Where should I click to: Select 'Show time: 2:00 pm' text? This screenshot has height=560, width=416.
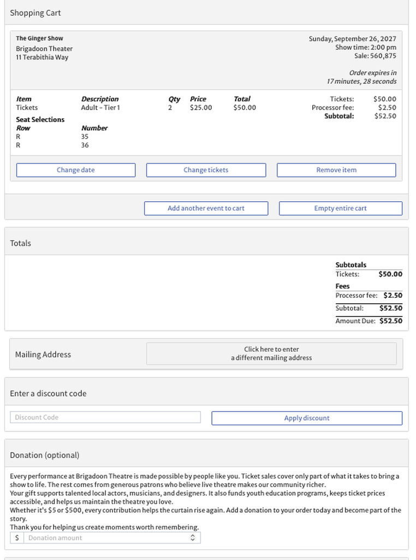(x=366, y=47)
